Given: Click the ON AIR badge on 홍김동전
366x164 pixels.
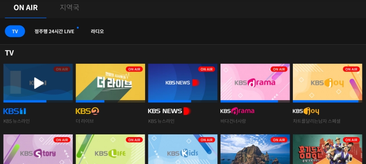Looking at the screenshot, I should [351, 140].
